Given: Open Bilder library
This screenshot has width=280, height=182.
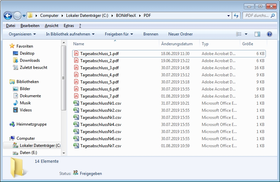Looking at the screenshot, I should (25, 89).
